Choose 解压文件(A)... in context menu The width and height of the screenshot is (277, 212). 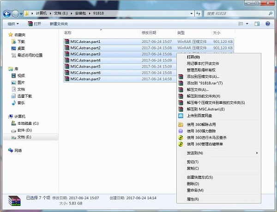click(219, 89)
